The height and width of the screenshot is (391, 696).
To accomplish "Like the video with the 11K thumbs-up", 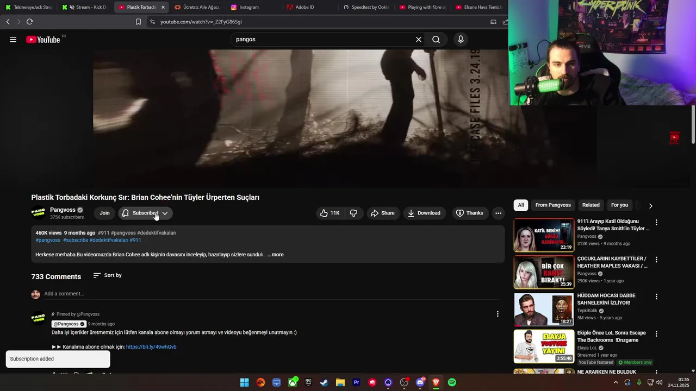I will tap(330, 213).
